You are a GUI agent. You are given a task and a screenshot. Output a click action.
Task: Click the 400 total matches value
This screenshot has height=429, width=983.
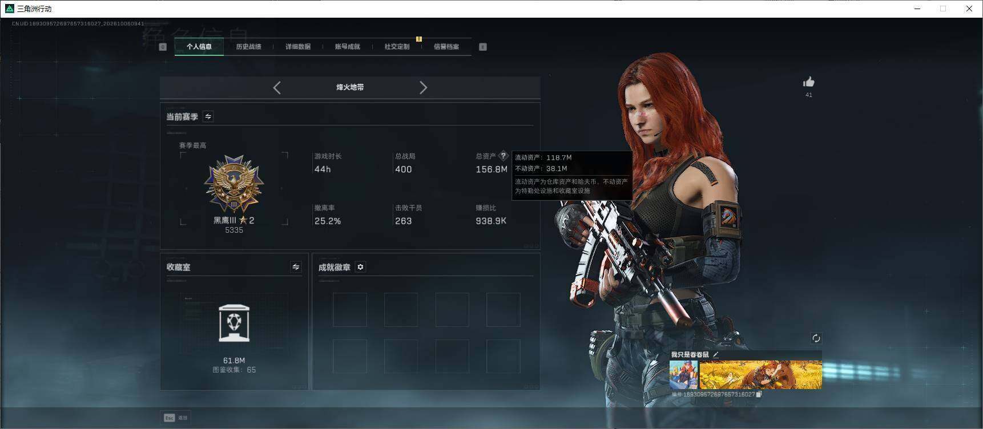pyautogui.click(x=403, y=169)
